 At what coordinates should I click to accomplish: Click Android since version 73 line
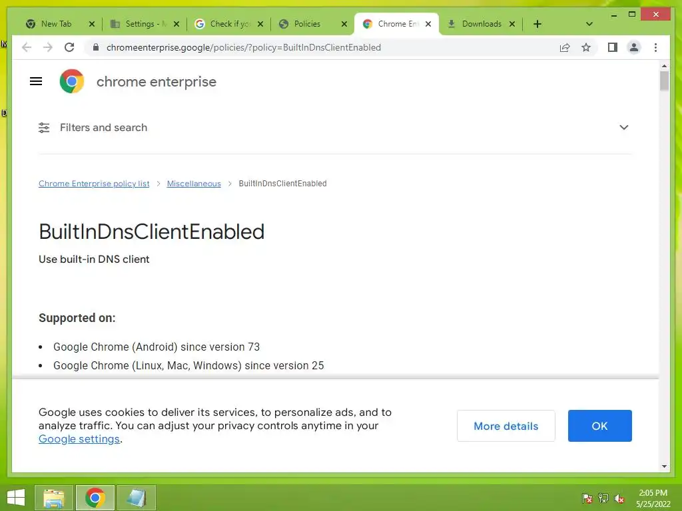(157, 347)
